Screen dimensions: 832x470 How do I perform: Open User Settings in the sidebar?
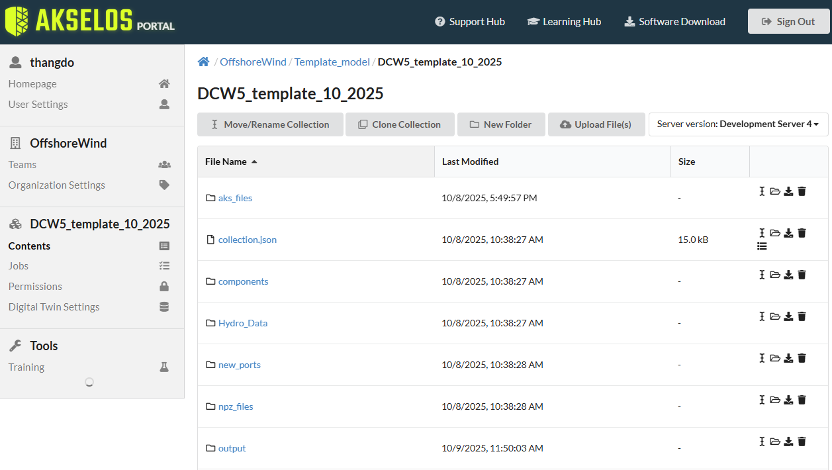coord(38,105)
